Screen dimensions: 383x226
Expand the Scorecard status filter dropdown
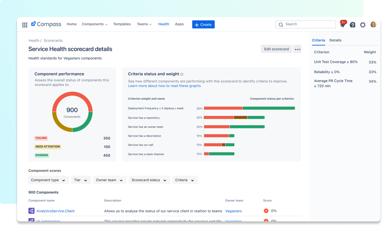pyautogui.click(x=149, y=180)
